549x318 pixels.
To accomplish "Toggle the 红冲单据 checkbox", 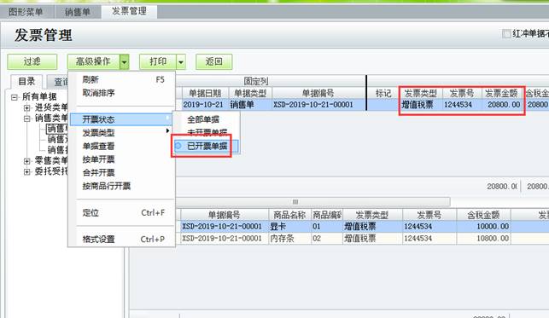I will click(506, 33).
